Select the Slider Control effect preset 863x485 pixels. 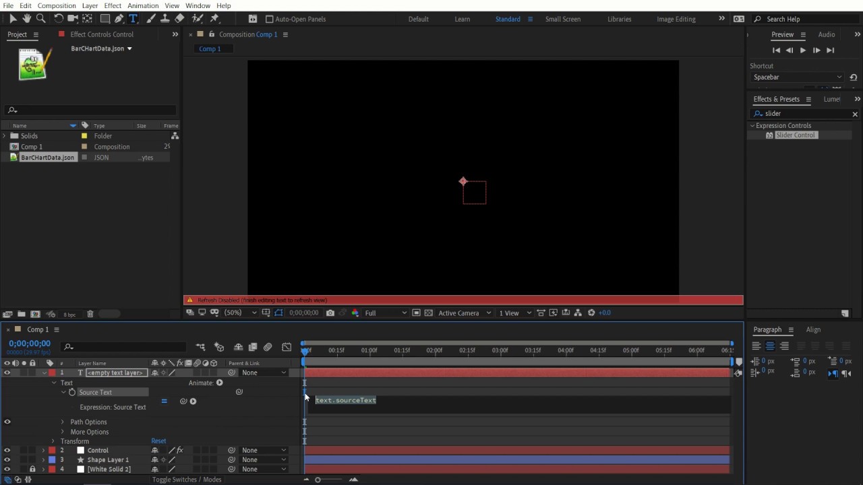tap(796, 135)
